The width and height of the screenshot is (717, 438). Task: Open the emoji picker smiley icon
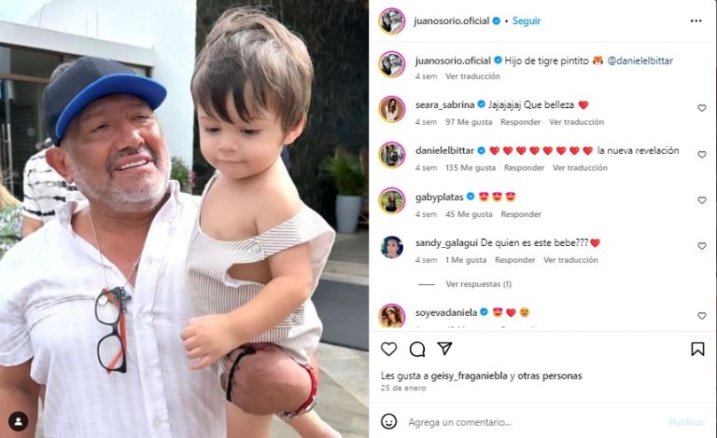pos(388,421)
